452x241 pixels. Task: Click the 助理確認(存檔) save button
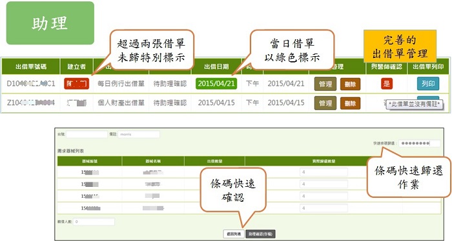(260, 234)
